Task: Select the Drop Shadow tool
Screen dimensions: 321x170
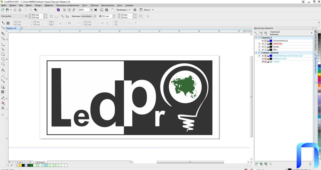Action: click(x=3, y=87)
